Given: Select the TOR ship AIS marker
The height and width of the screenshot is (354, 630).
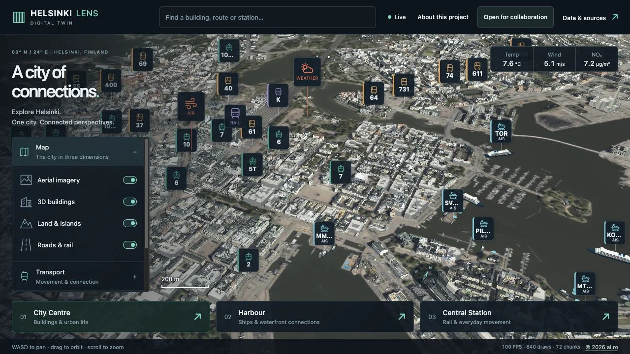Looking at the screenshot, I should 501,131.
